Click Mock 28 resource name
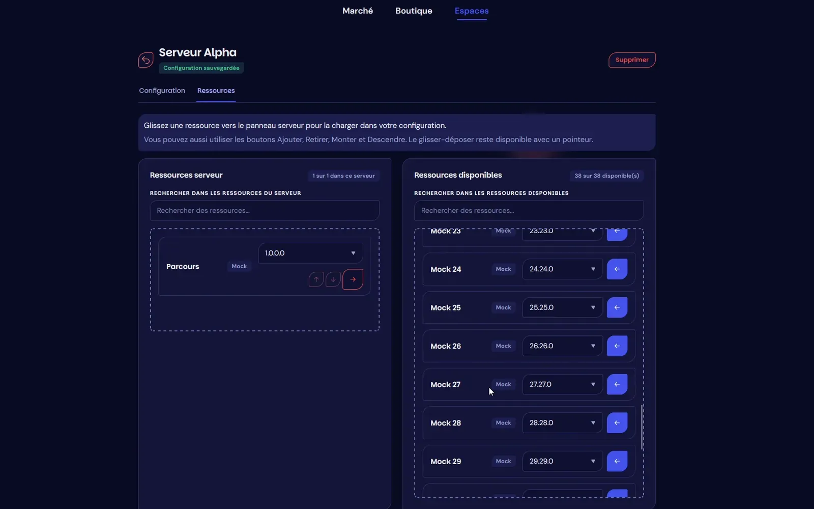The width and height of the screenshot is (814, 509). pos(446,423)
